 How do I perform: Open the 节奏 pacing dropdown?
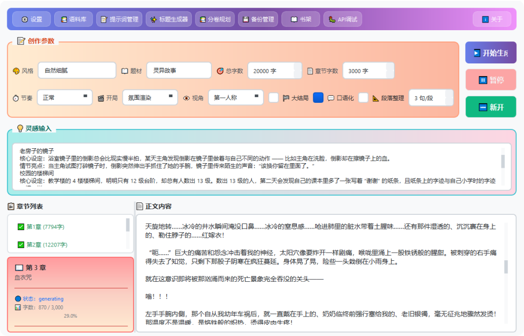tap(64, 97)
